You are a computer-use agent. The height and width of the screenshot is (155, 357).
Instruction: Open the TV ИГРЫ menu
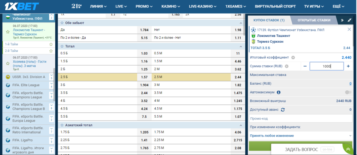pos(314,6)
